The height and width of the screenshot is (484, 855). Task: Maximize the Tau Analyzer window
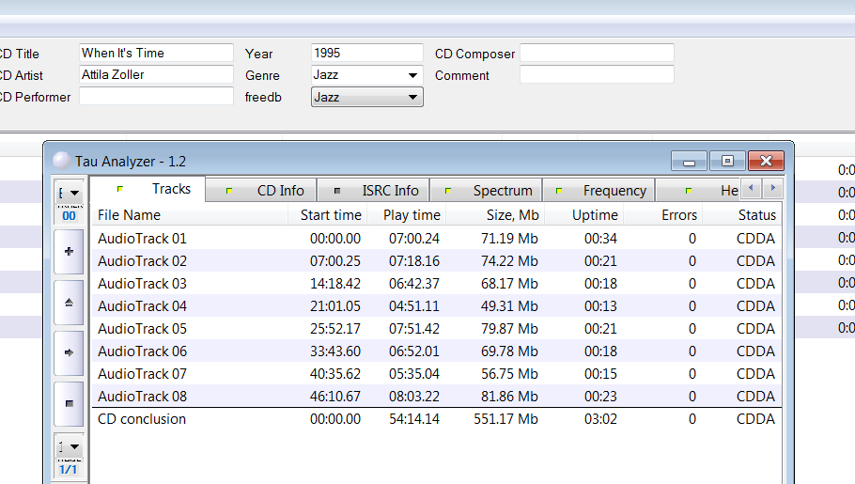(x=727, y=161)
